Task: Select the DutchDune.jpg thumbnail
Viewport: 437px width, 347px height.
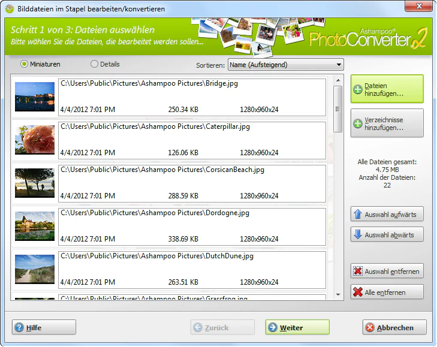Action: point(35,269)
